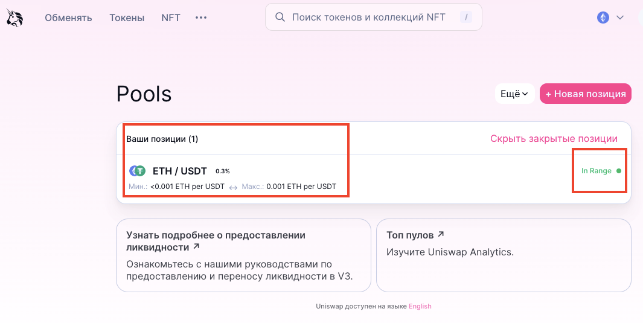Click the magnifier icon in search bar
The image size is (643, 323).
[x=280, y=18]
